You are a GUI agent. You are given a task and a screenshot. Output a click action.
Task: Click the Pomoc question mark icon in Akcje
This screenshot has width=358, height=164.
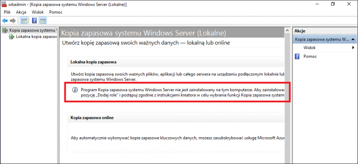tap(297, 56)
